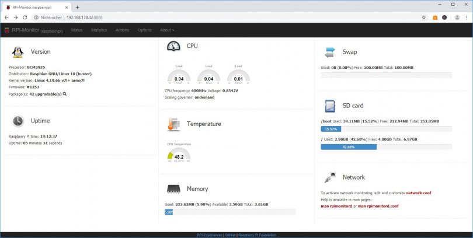Viewport: 473px width, 238px height.
Task: Click the 15min load gauge showing 0.01
Action: click(x=238, y=76)
